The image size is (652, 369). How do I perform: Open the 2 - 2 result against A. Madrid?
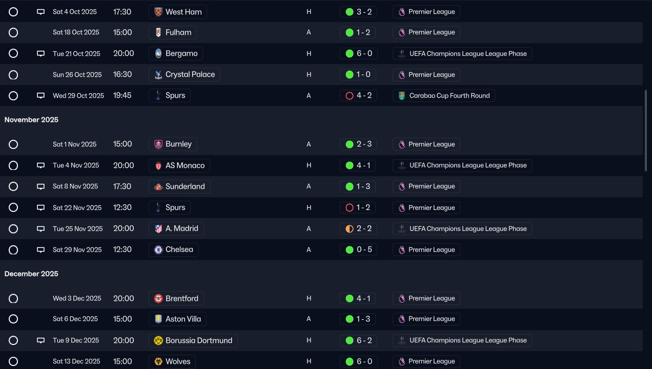pyautogui.click(x=358, y=229)
